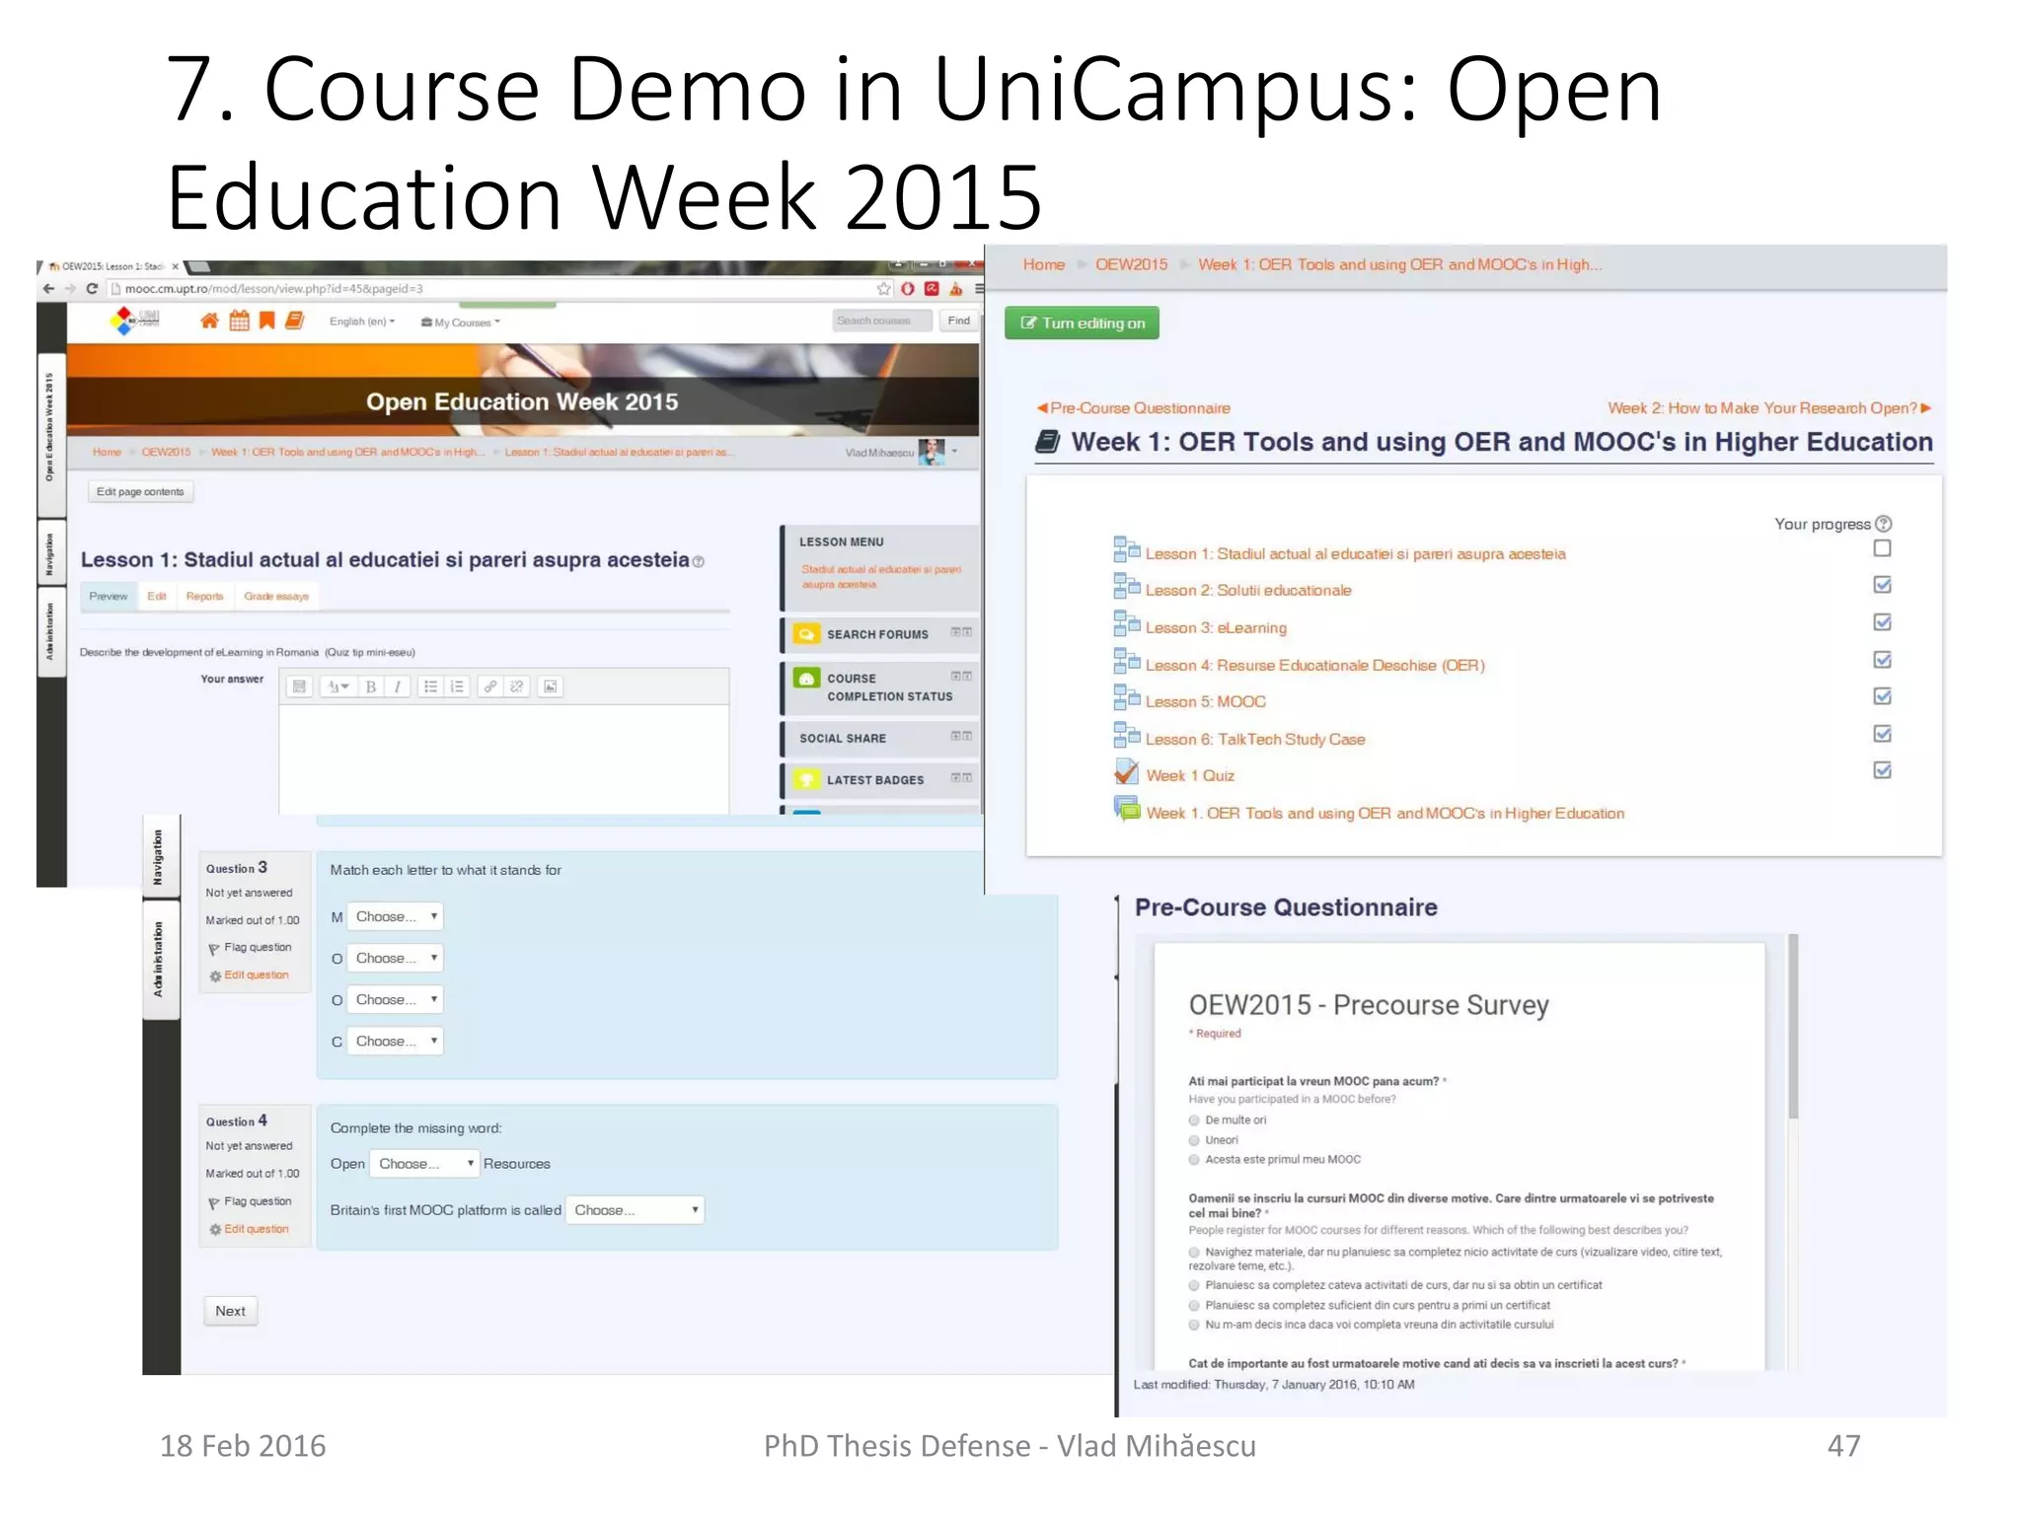2021x1515 pixels.
Task: Open the Pre-Course Questionnaire previous link
Action: pos(1133,408)
